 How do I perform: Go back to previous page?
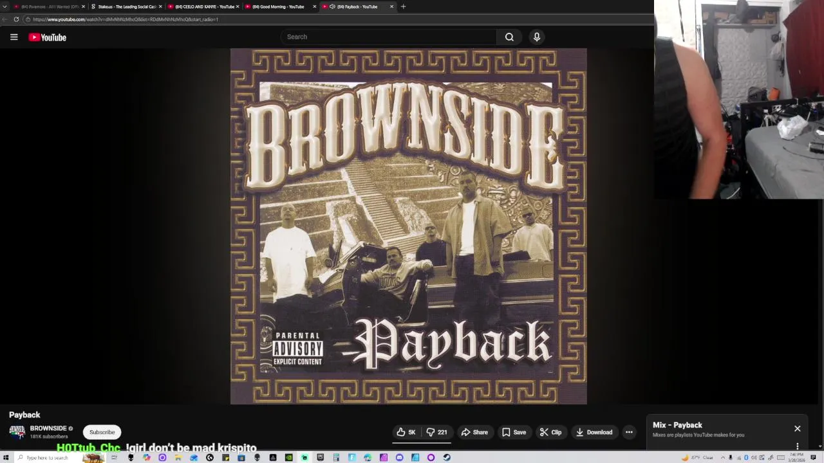5,19
